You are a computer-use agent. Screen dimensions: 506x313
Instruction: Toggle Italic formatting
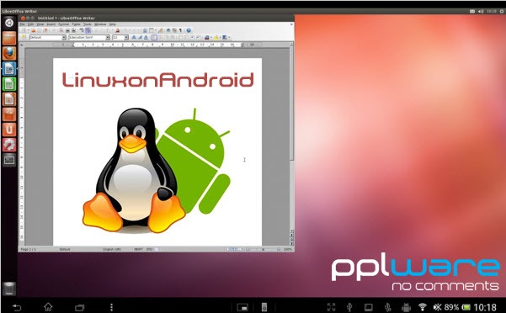coord(140,37)
